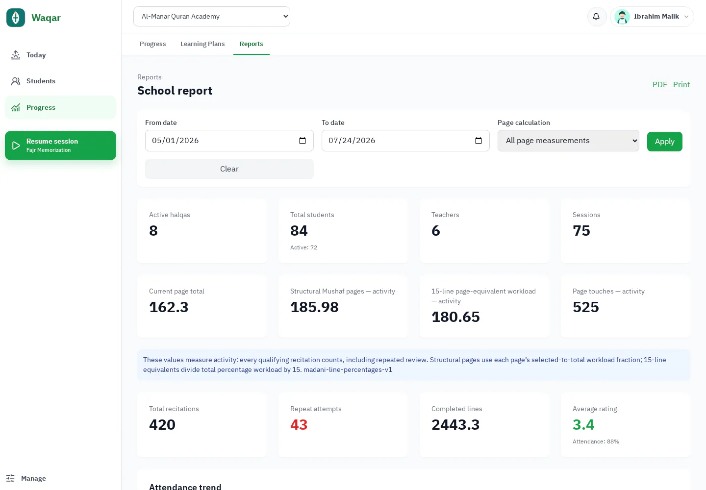This screenshot has height=490, width=706.
Task: Click the Manage sliders icon
Action: pos(10,478)
